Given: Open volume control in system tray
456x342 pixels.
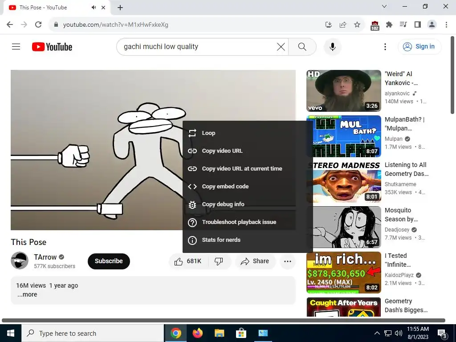Looking at the screenshot, I should point(399,333).
